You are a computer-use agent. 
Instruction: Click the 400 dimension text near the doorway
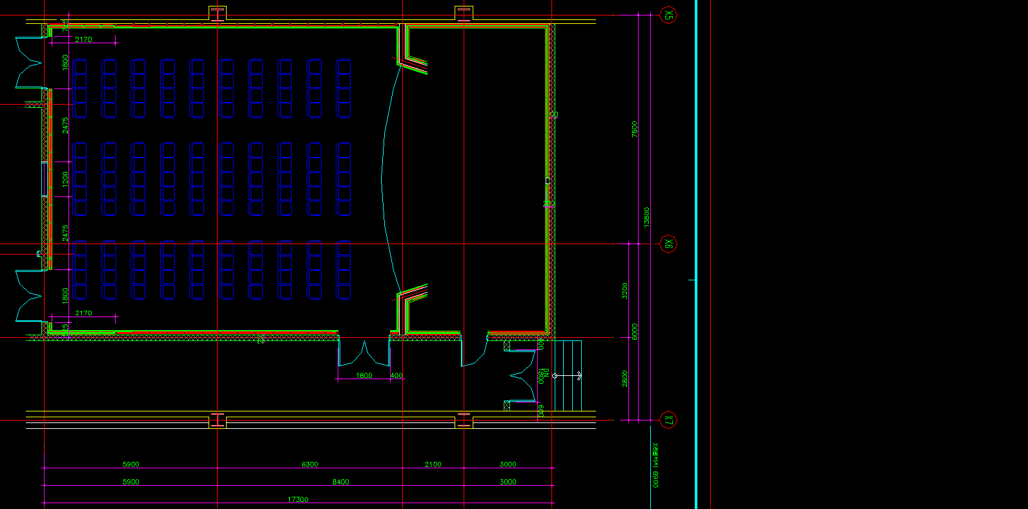[396, 375]
